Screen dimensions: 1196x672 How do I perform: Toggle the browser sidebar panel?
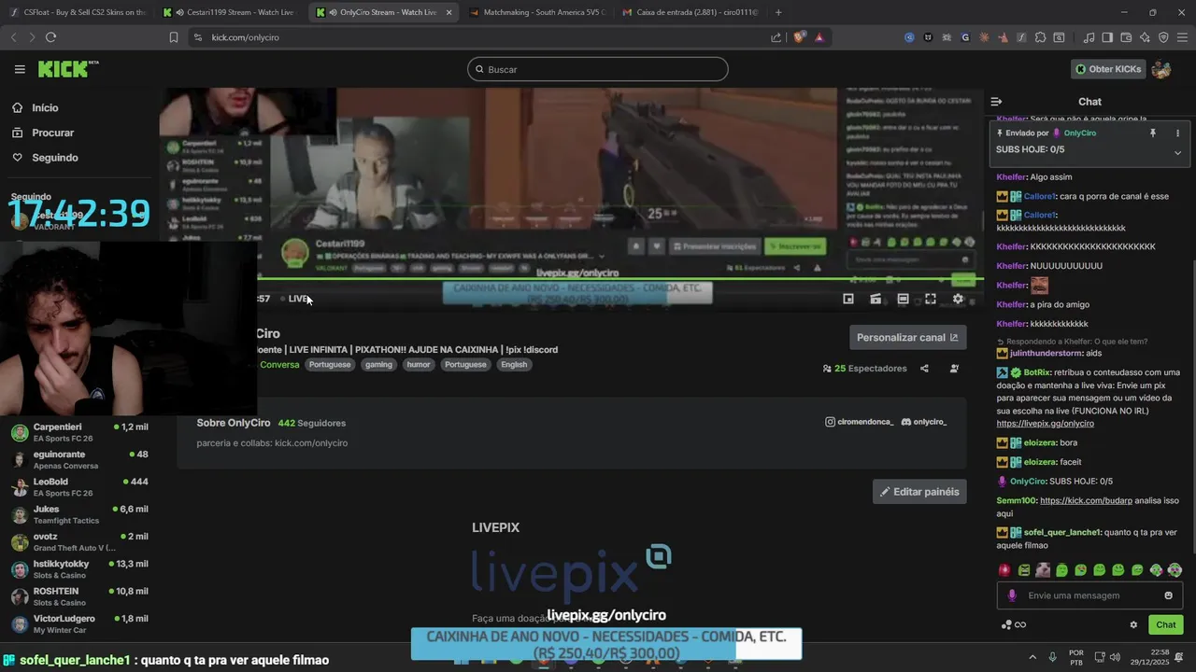click(x=1107, y=37)
